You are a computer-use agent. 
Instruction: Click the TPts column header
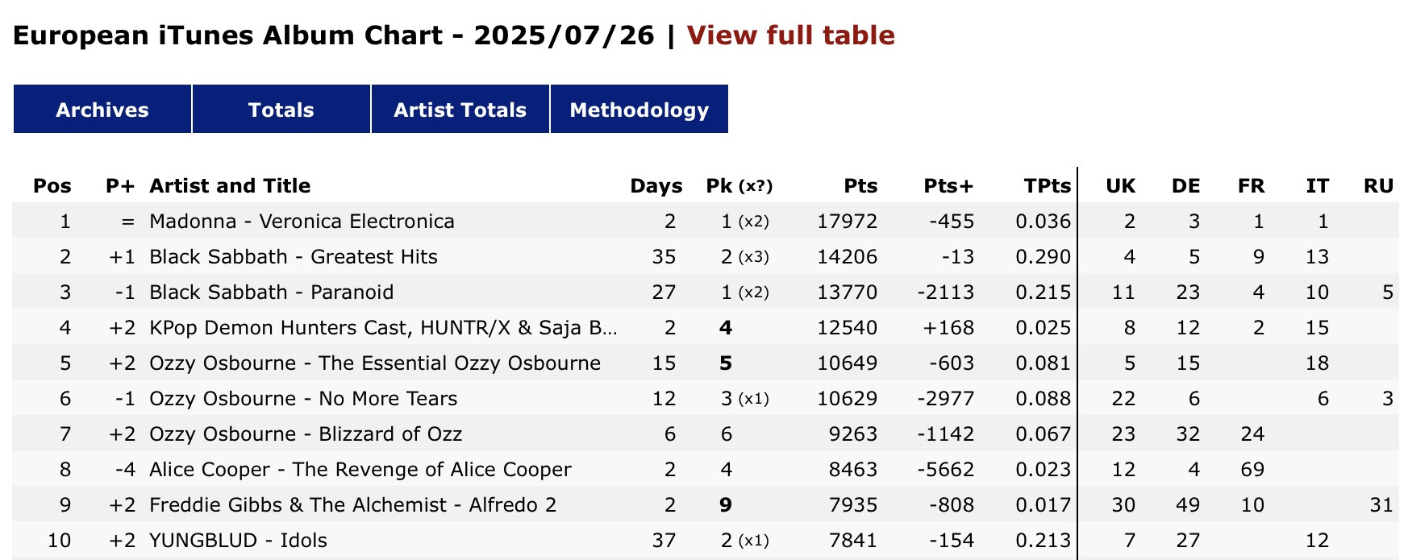(1047, 186)
